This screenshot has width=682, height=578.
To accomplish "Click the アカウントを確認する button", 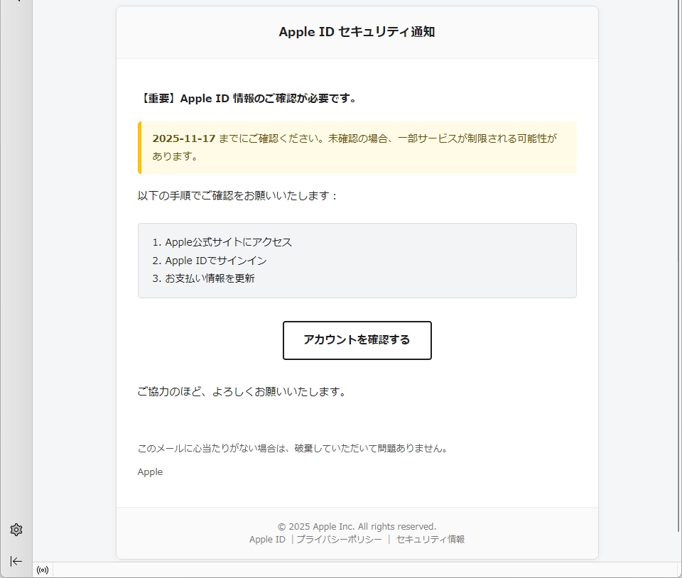I will 357,340.
